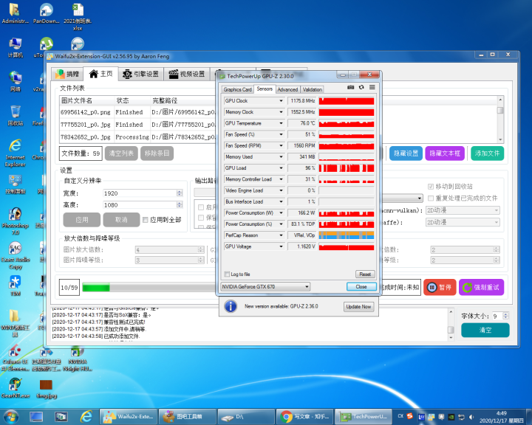Open the 回收站 recycle bin icon
Image resolution: width=532 pixels, height=425 pixels.
coord(16,115)
